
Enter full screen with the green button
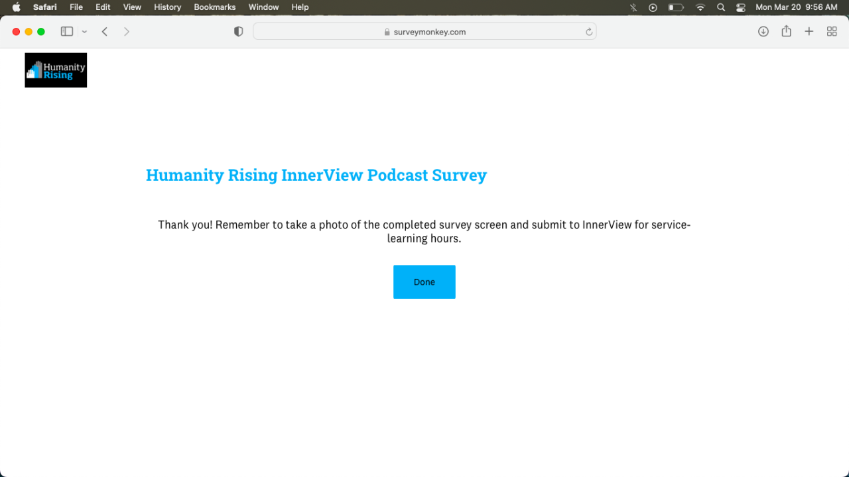41,32
